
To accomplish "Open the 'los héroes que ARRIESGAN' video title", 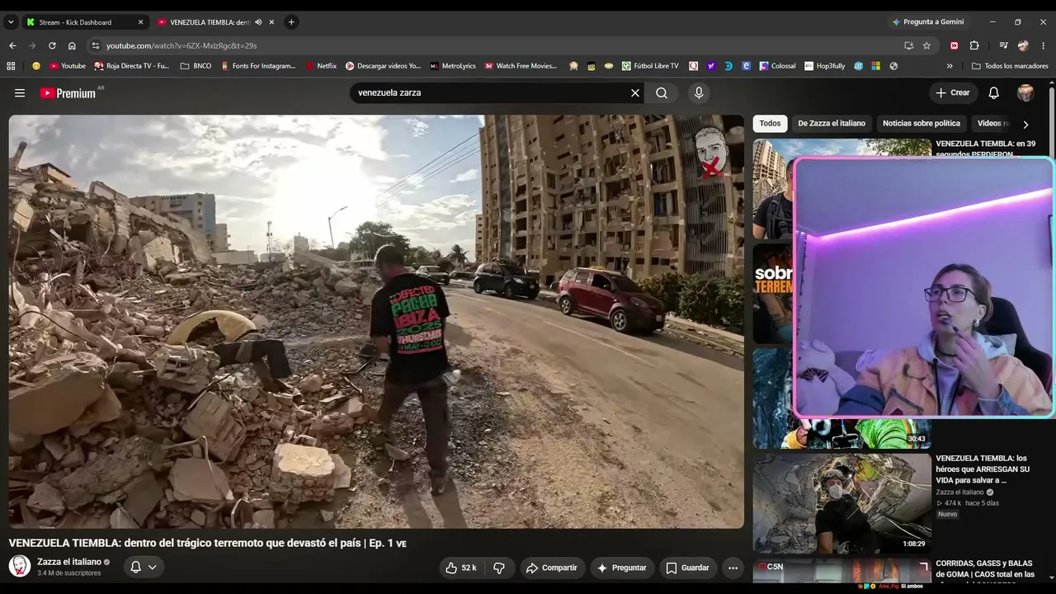I will 983,469.
